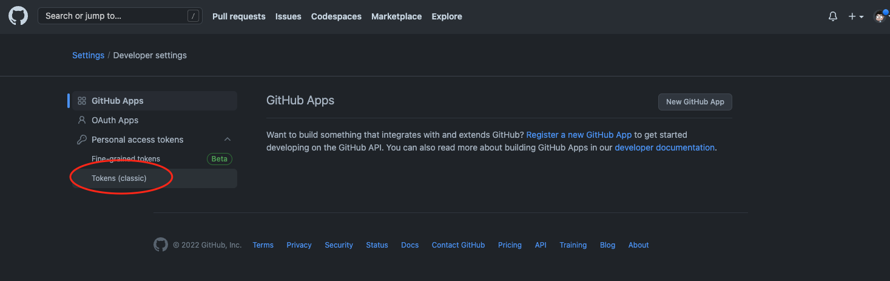Open the About footer link
890x281 pixels.
click(639, 245)
